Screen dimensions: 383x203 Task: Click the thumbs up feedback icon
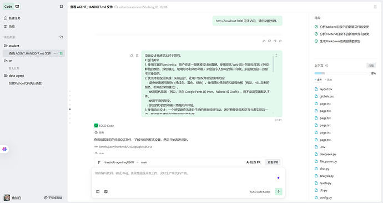click(264, 41)
